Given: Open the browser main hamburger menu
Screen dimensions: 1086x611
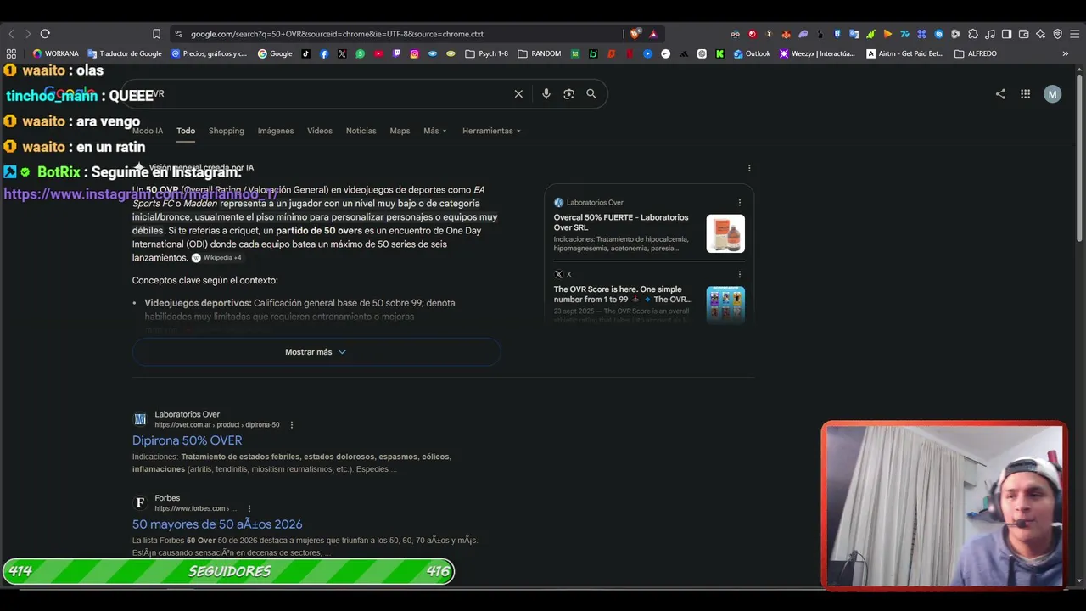Looking at the screenshot, I should 1074,34.
